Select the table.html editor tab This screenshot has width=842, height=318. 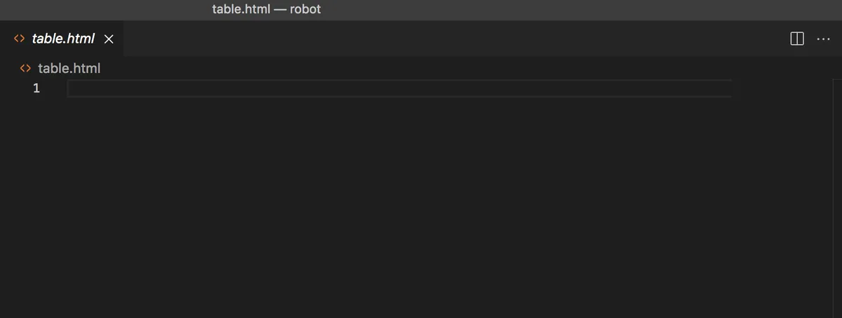coord(62,39)
